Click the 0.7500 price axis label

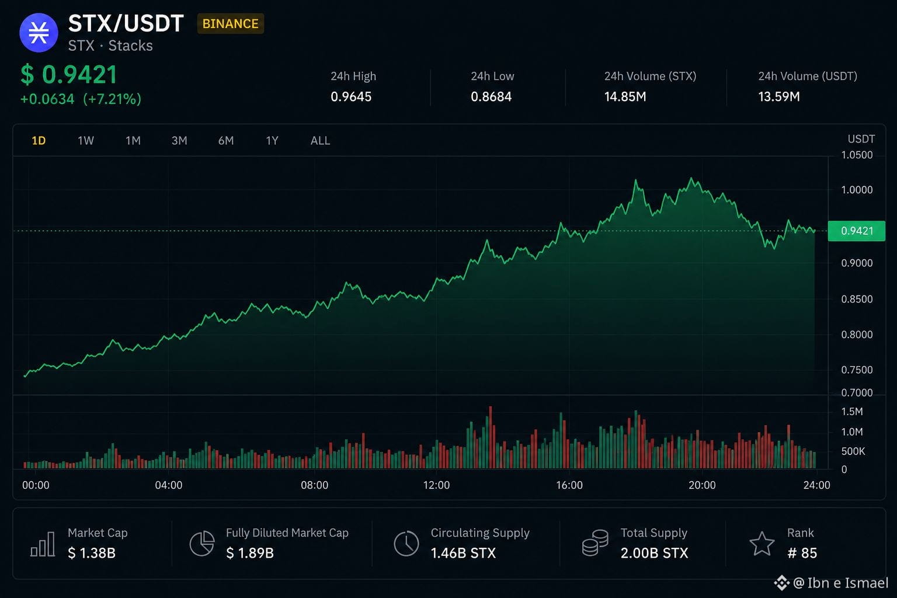coord(857,370)
